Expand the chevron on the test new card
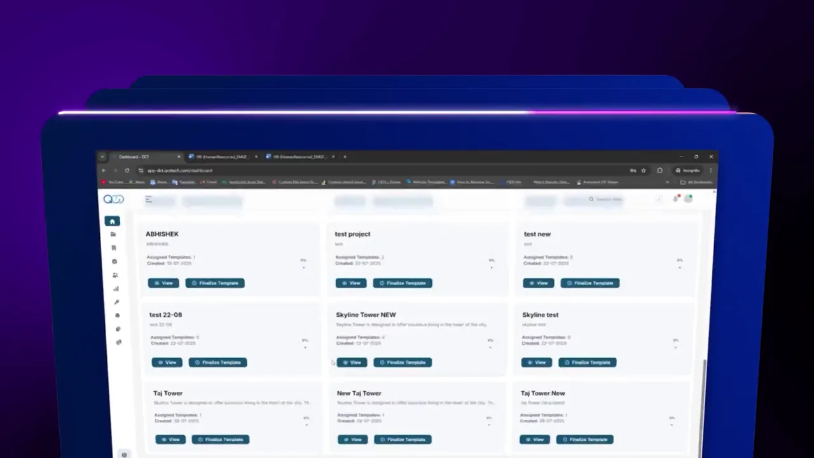Viewport: 814px width, 458px height. click(680, 268)
